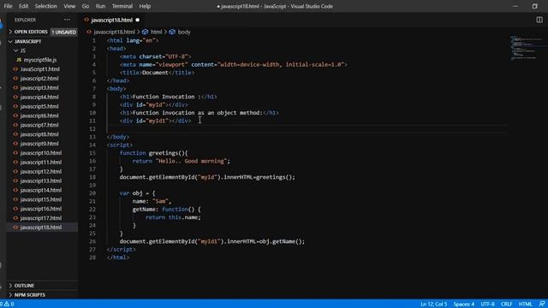Screen dimensions: 548x308
Task: Open JavaScript1.html file
Action: point(40,69)
